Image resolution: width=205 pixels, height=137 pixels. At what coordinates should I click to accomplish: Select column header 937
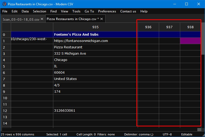tap(169, 27)
